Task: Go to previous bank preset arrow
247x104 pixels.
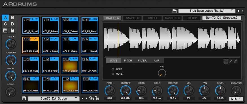Action: [x=238, y=11]
